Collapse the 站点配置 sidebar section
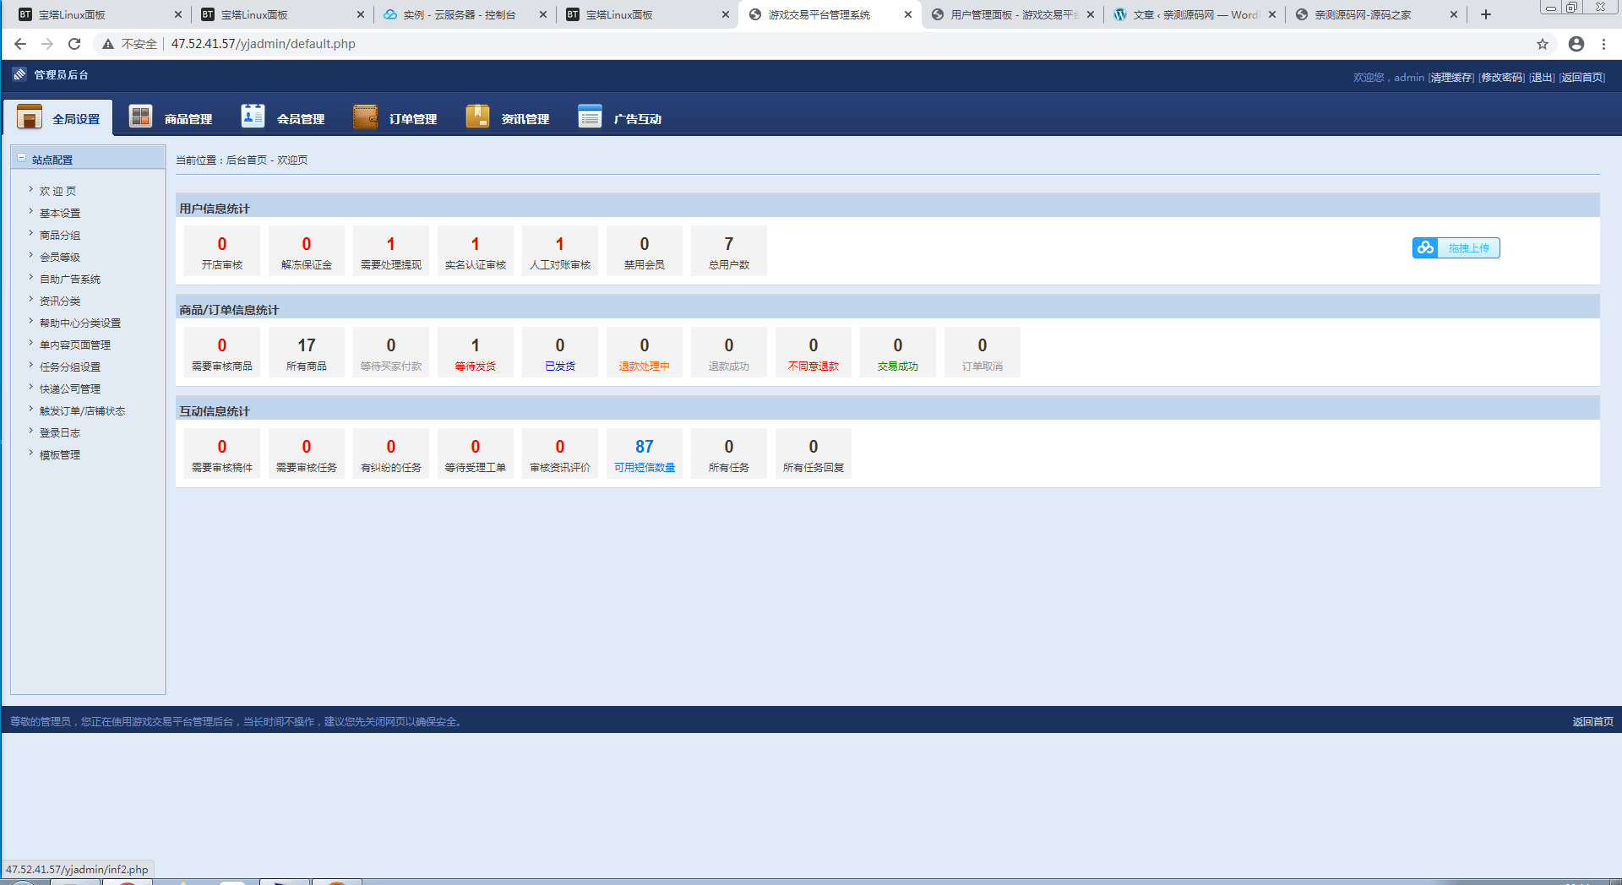 click(x=22, y=158)
